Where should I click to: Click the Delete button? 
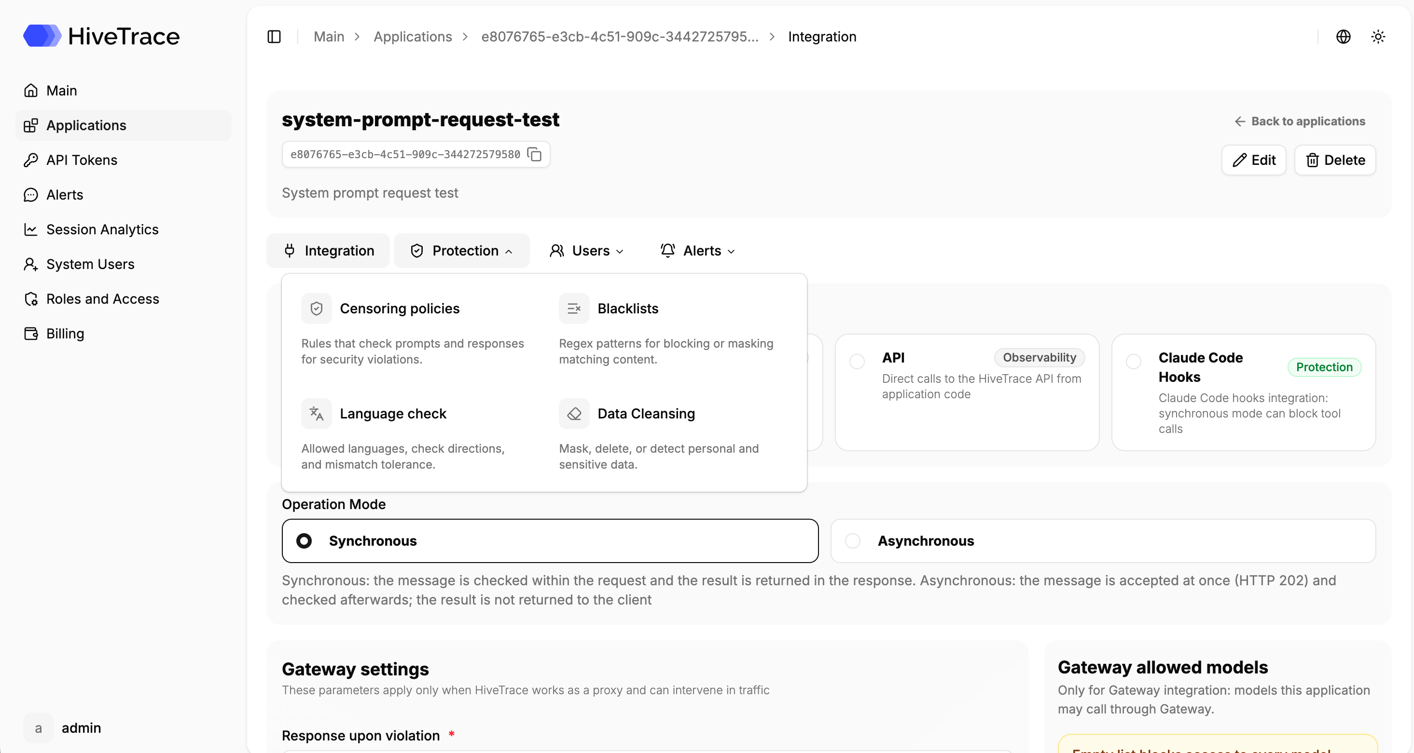pyautogui.click(x=1335, y=160)
